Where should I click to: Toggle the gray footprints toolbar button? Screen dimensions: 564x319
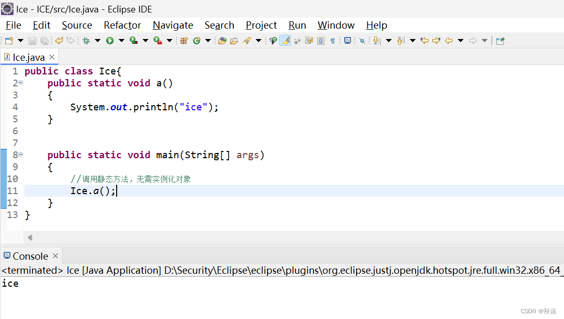pos(297,41)
